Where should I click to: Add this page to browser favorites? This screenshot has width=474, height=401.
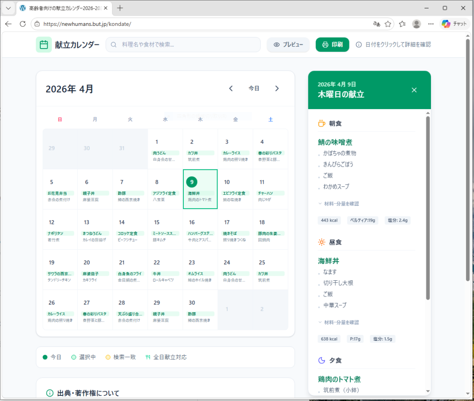tap(388, 24)
